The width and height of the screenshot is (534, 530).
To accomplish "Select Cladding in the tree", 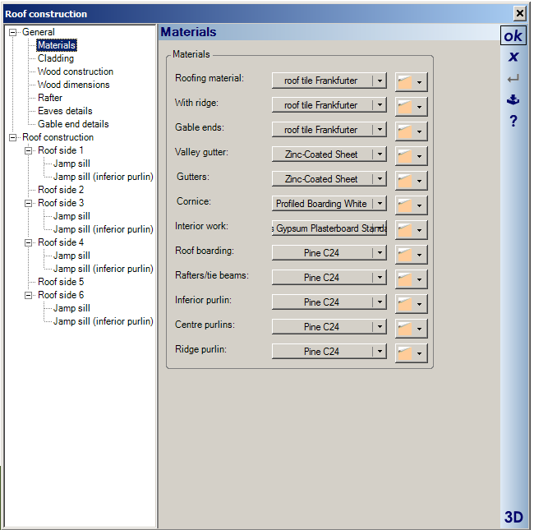I will tap(56, 58).
